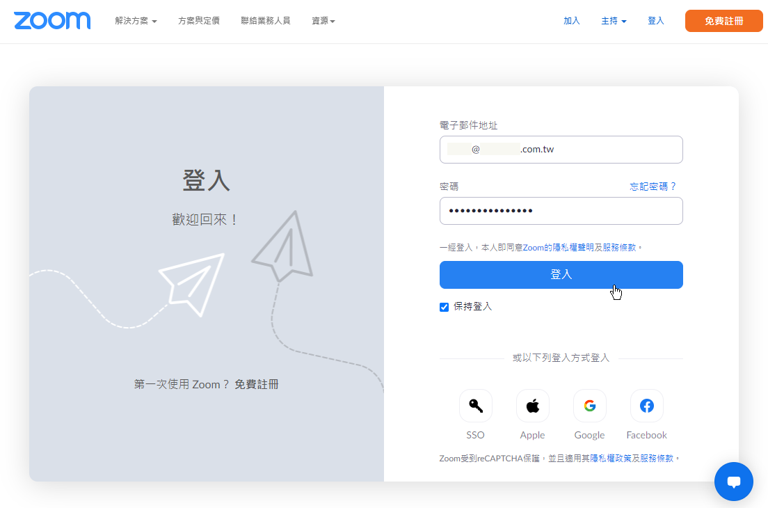Select the Apple sign-in option
768x508 pixels.
click(532, 406)
